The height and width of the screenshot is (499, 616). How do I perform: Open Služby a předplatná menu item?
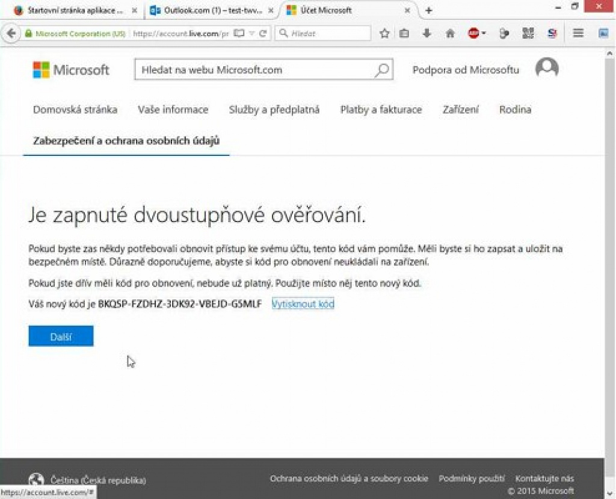[x=274, y=110]
